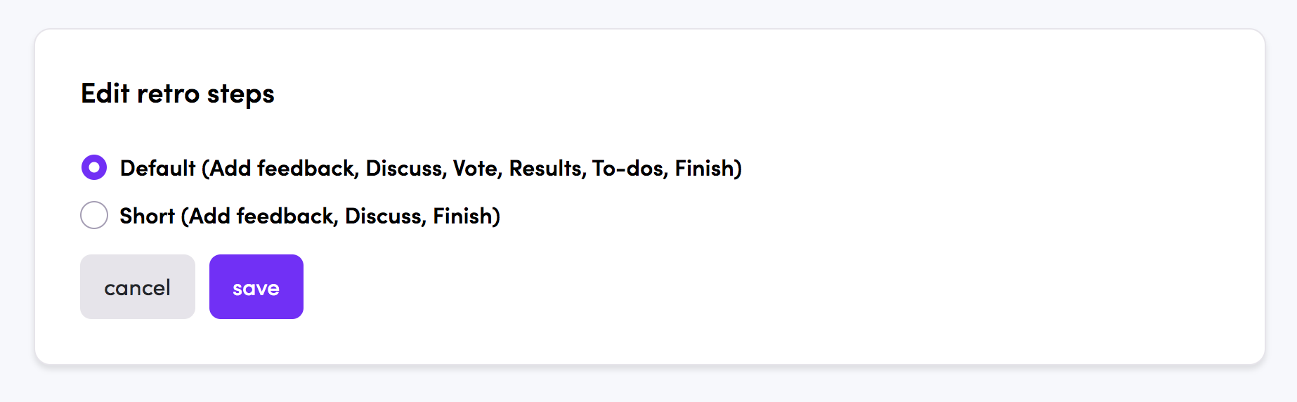Keep the Default six-step retro flow selected
This screenshot has height=402, width=1297.
point(94,167)
